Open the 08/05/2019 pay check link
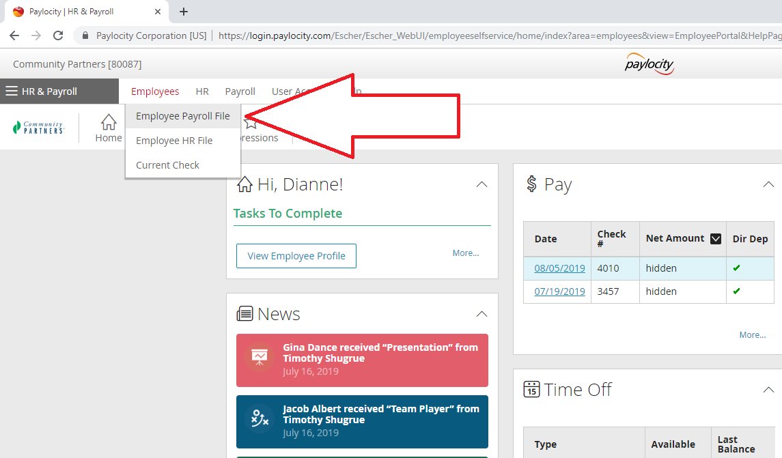782x458 pixels. pos(559,268)
